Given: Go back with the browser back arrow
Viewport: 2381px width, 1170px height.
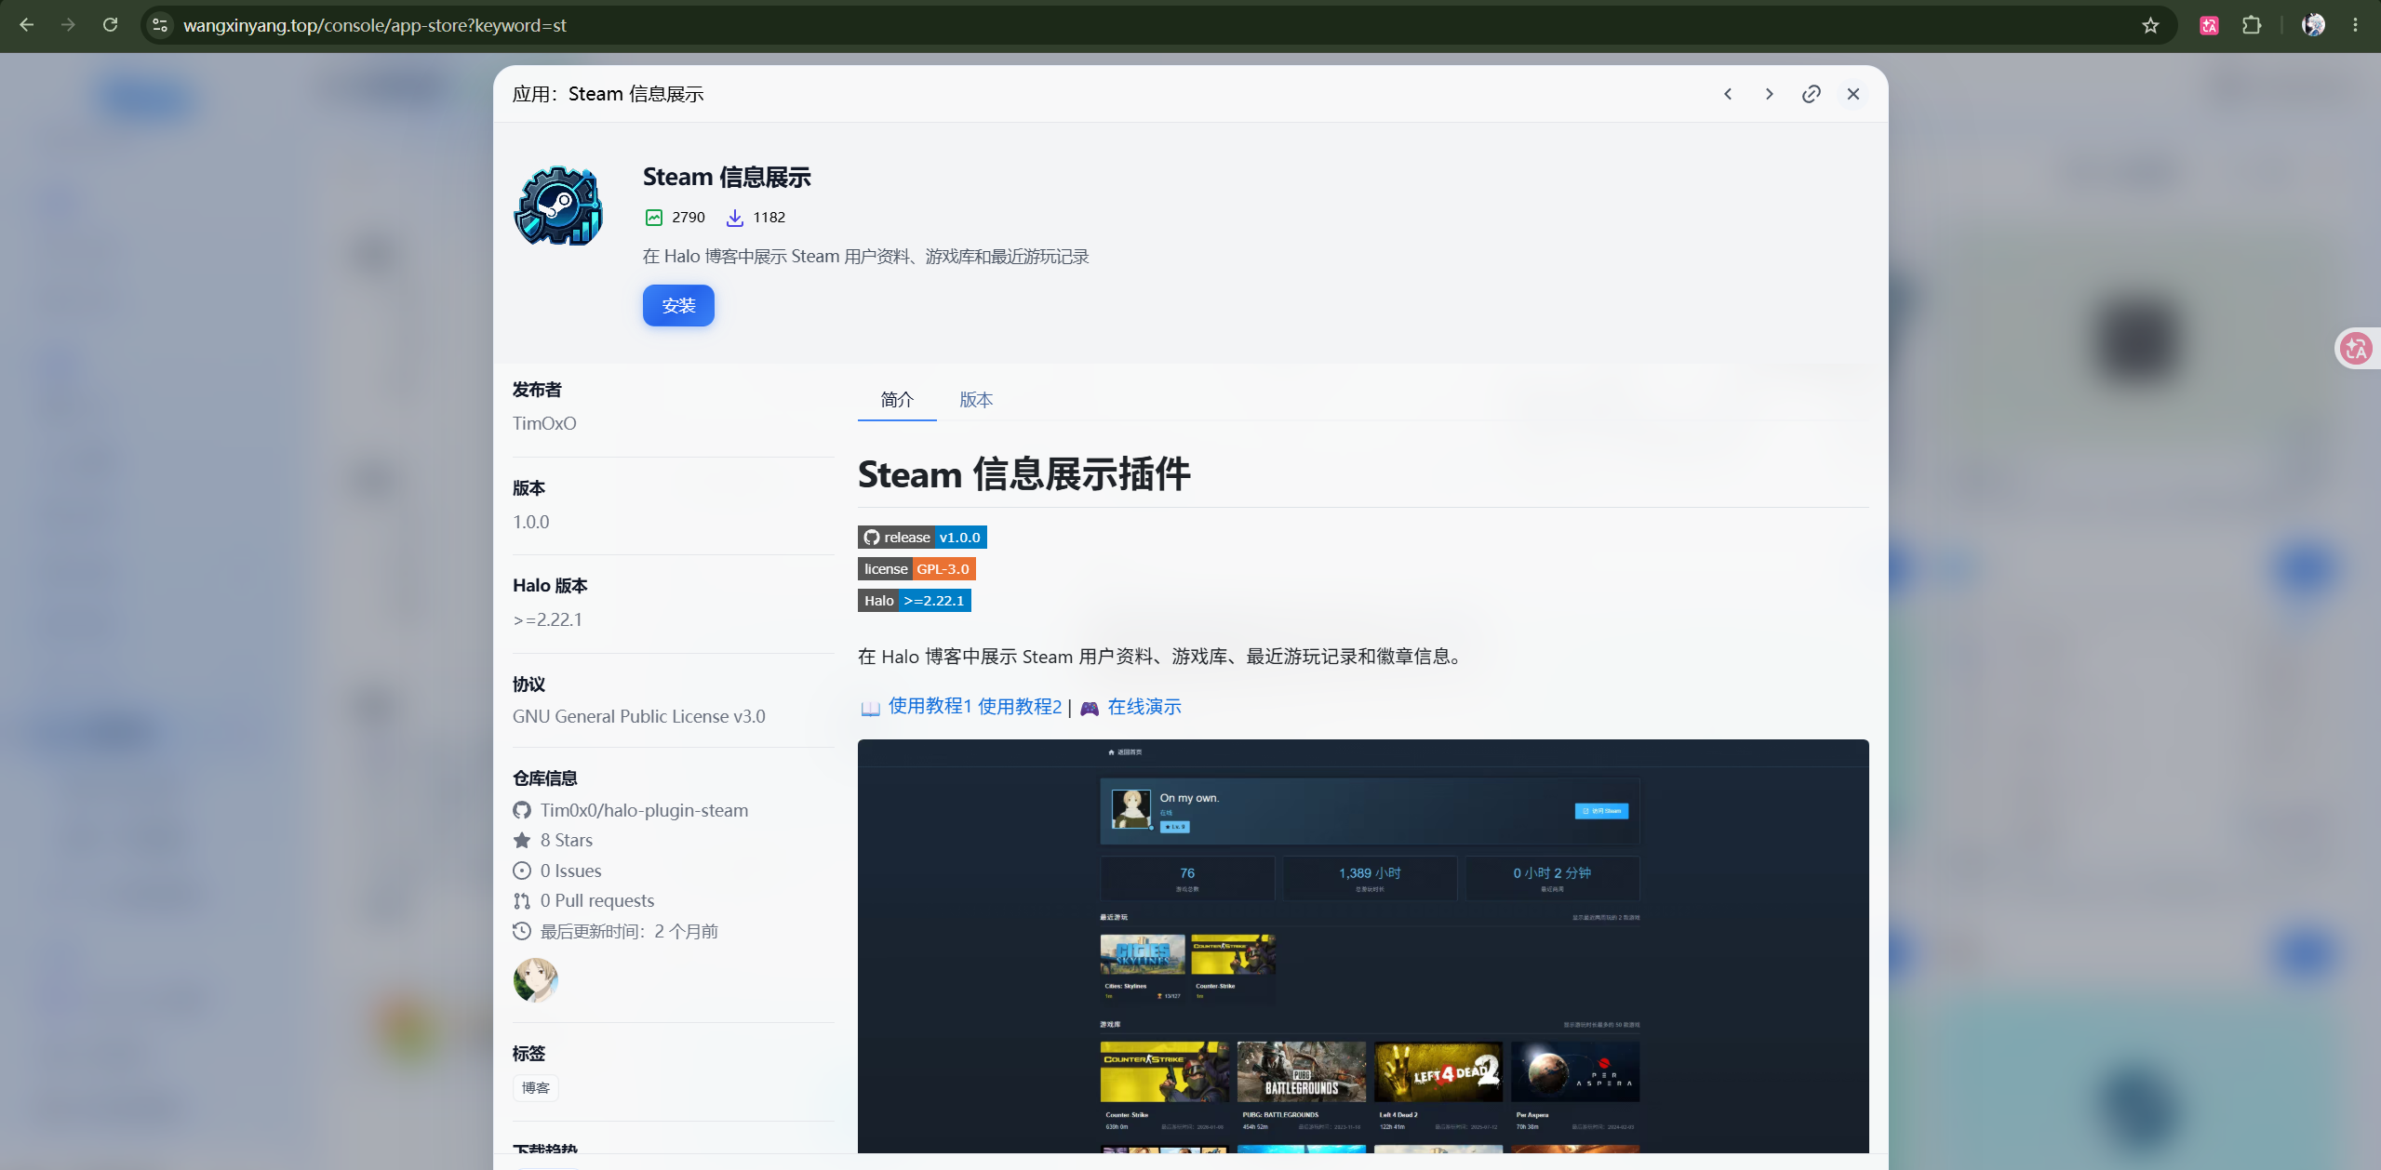Looking at the screenshot, I should point(26,25).
